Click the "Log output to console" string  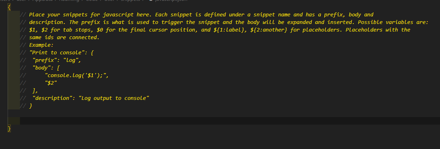[114, 98]
